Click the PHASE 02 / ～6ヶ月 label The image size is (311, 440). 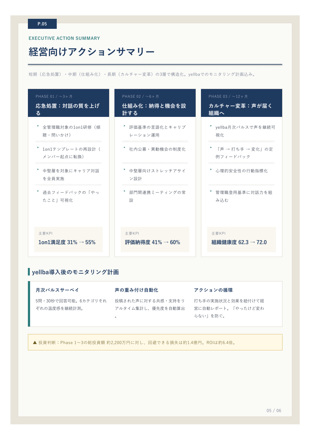pyautogui.click(x=140, y=97)
